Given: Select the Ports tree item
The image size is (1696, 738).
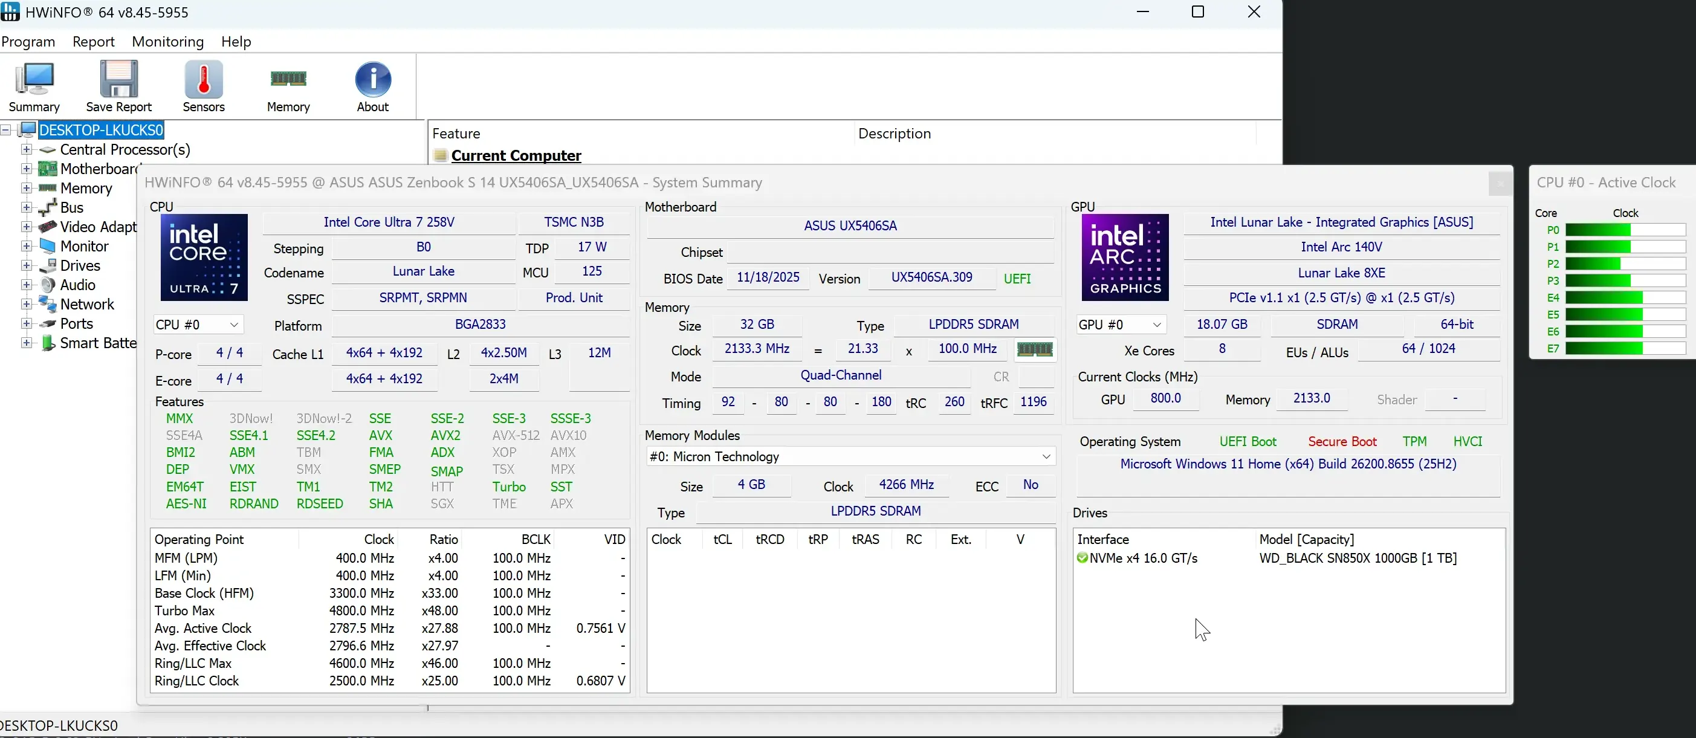Looking at the screenshot, I should pos(76,324).
